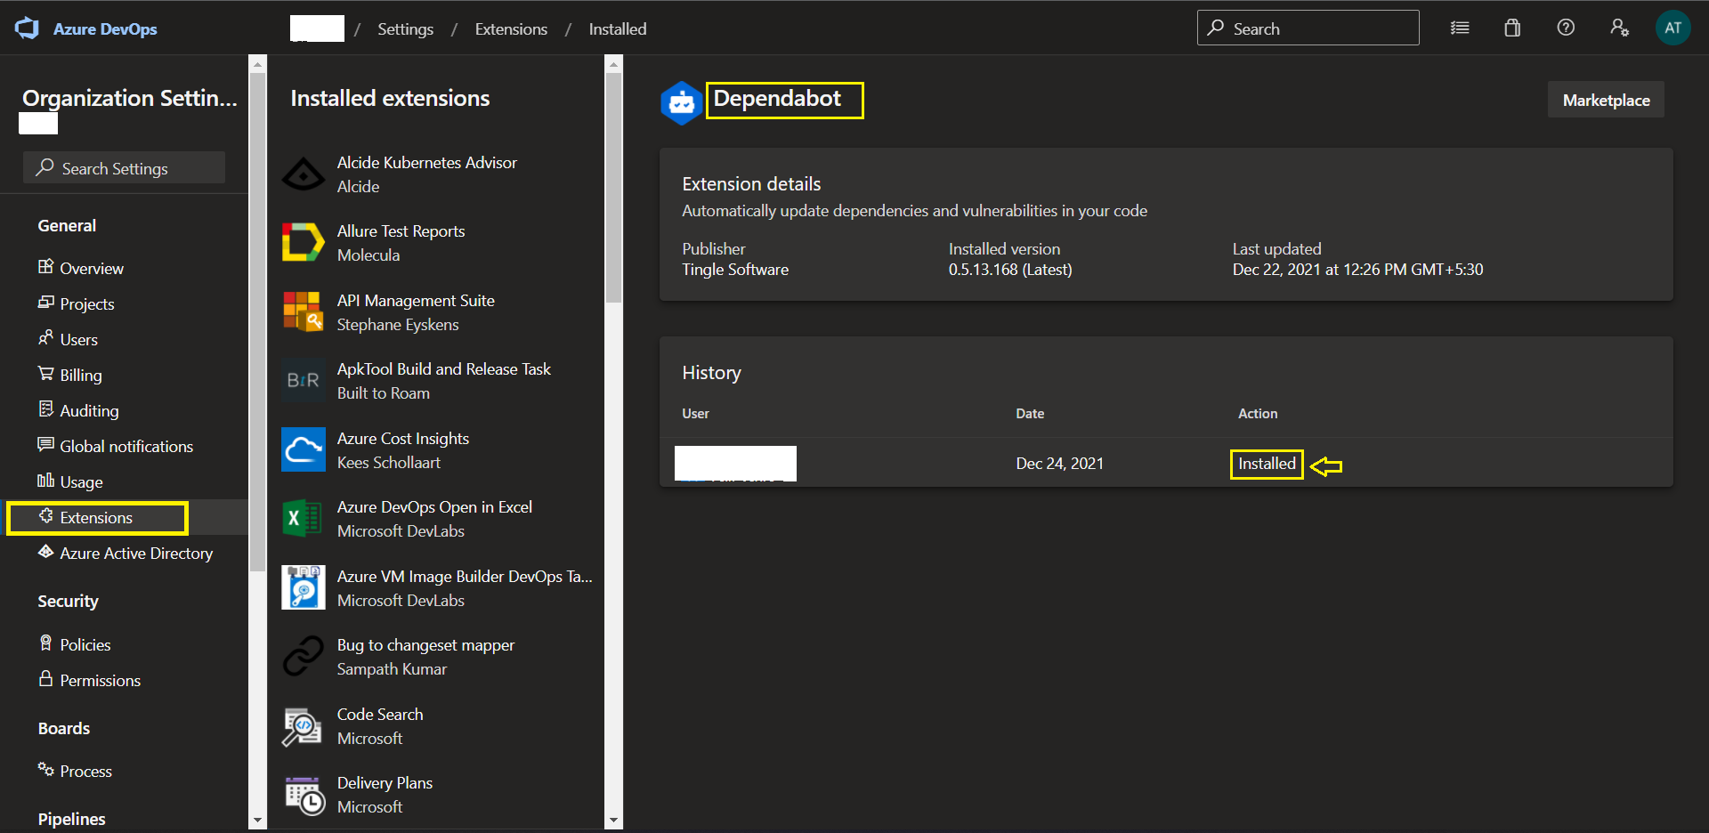Go to Billing settings
Screen dimensions: 1709x833
pos(81,376)
